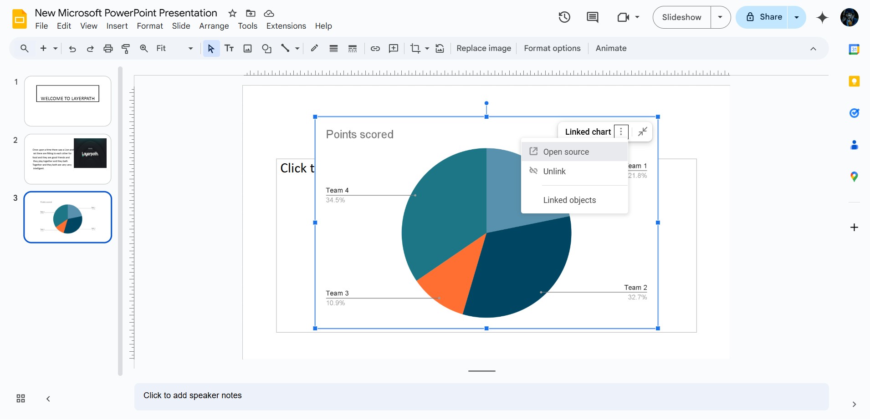870x420 pixels.
Task: Expand the mask image dropdown arrow
Action: 427,48
